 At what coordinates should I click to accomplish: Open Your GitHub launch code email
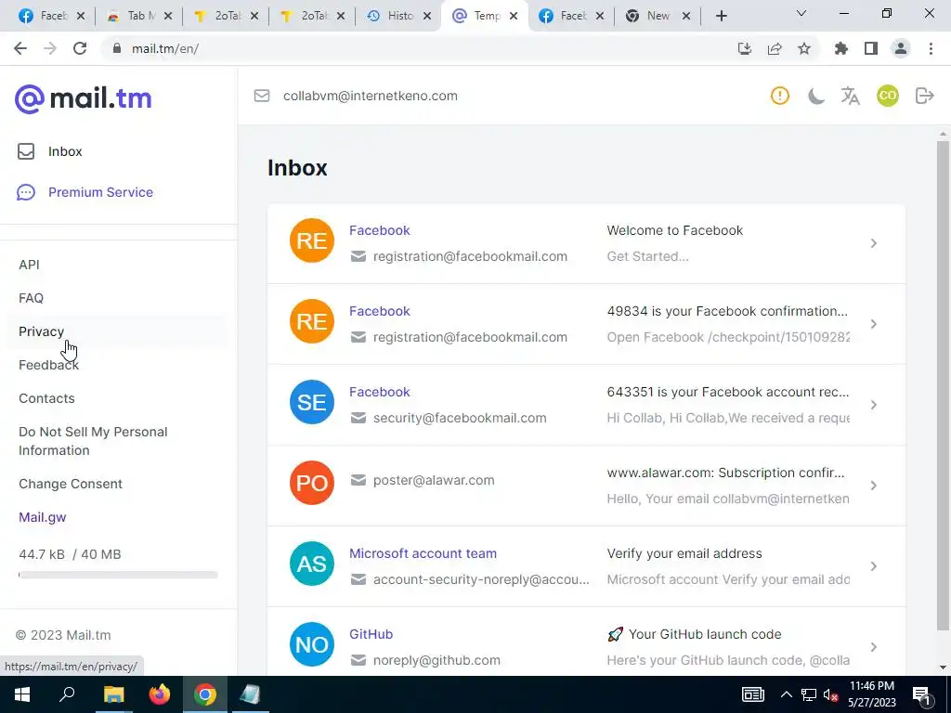click(586, 642)
